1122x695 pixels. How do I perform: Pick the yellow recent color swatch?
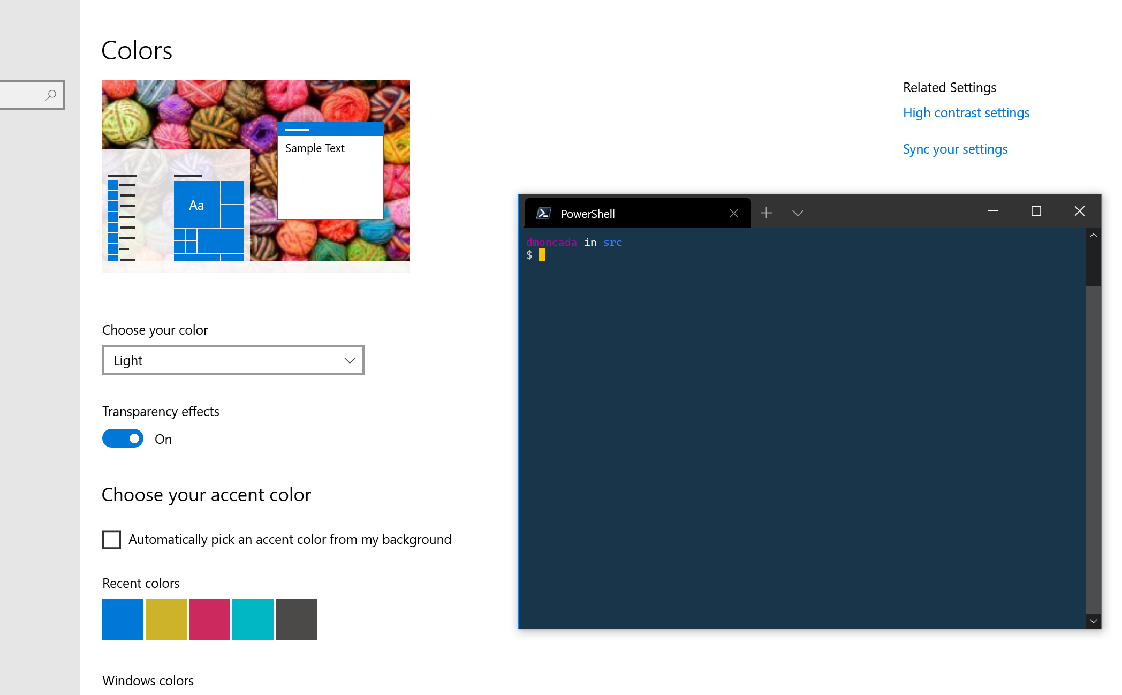[x=166, y=620]
